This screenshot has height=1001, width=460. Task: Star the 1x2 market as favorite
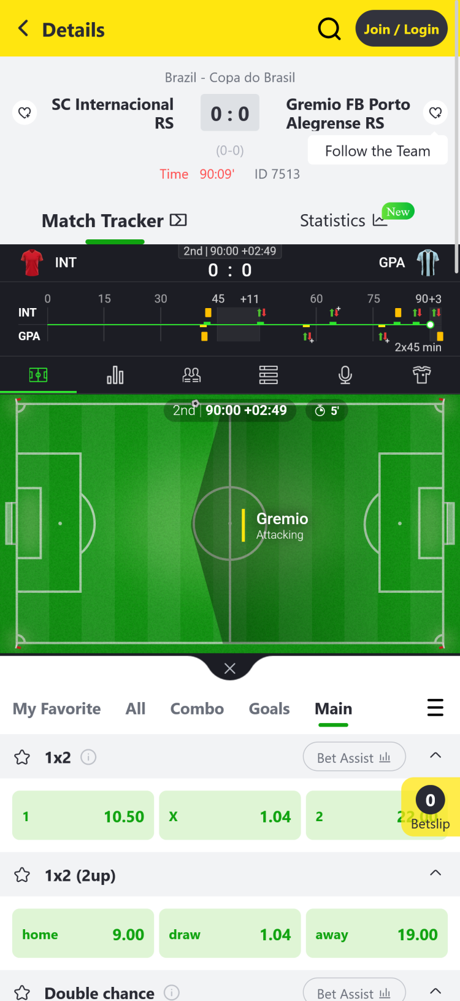point(22,757)
